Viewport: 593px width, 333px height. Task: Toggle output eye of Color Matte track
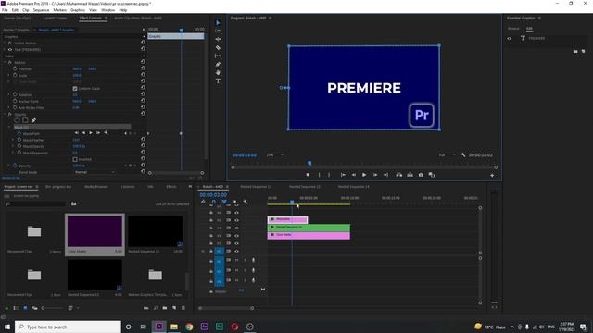237,236
